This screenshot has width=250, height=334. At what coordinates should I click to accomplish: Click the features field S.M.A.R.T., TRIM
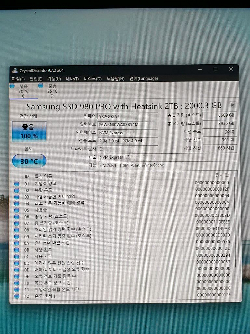pos(167,165)
